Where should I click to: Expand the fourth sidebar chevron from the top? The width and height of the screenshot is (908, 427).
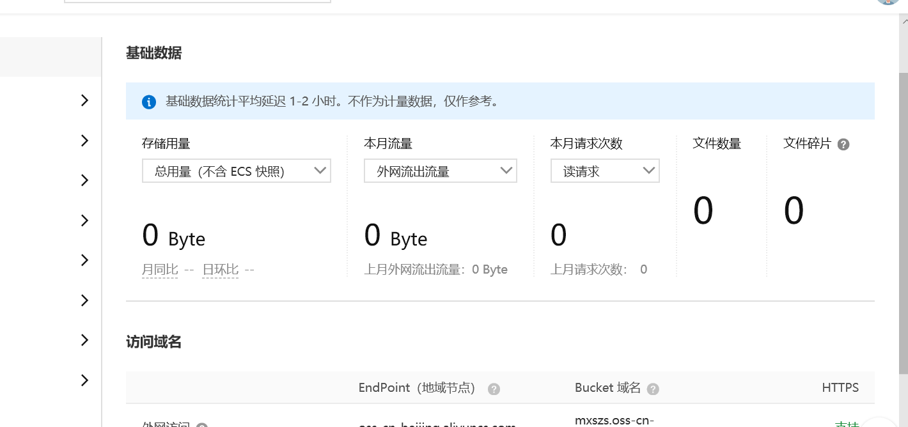click(84, 221)
